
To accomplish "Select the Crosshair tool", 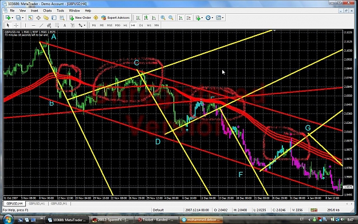I will pos(16,25).
